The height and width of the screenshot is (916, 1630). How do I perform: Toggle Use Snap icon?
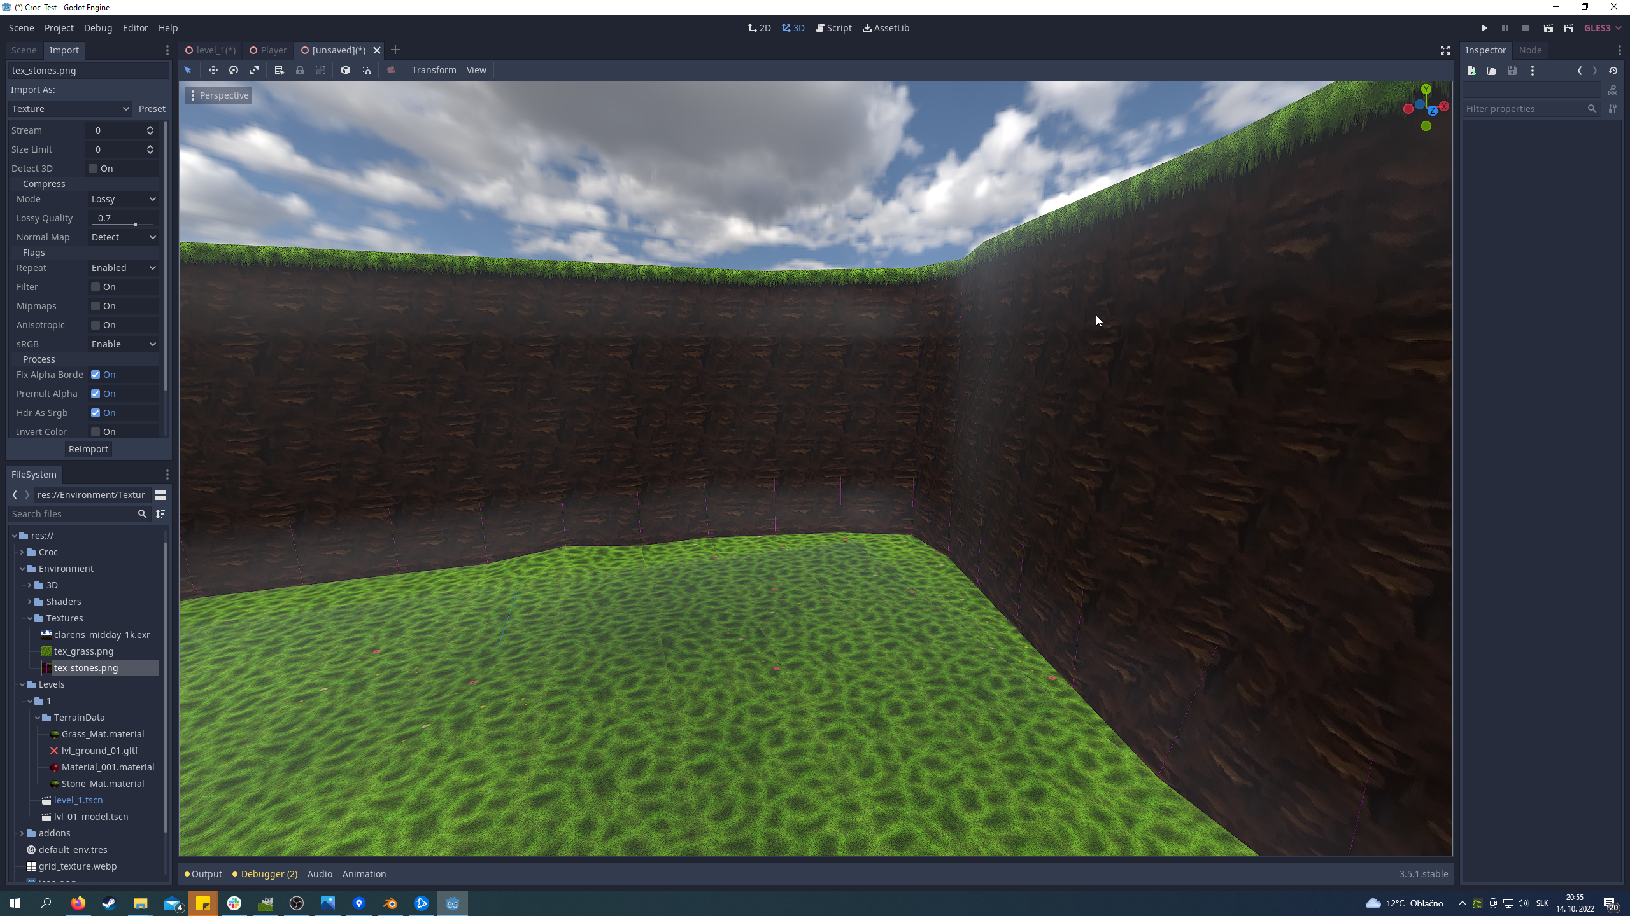[367, 70]
